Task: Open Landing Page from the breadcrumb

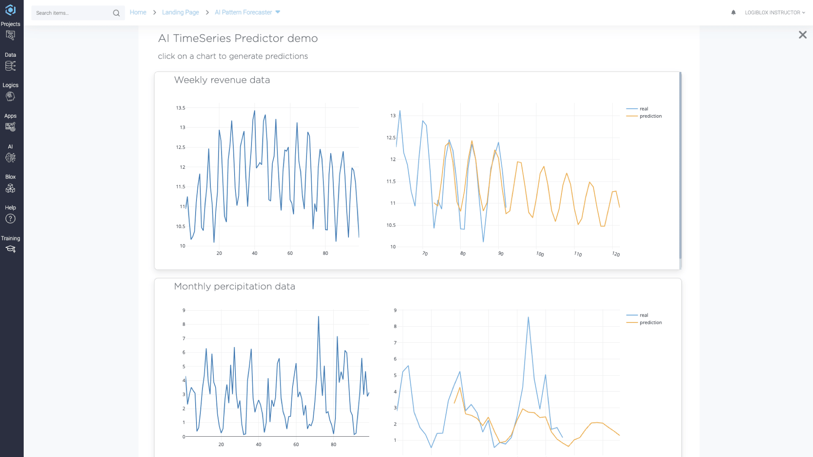Action: click(x=180, y=12)
